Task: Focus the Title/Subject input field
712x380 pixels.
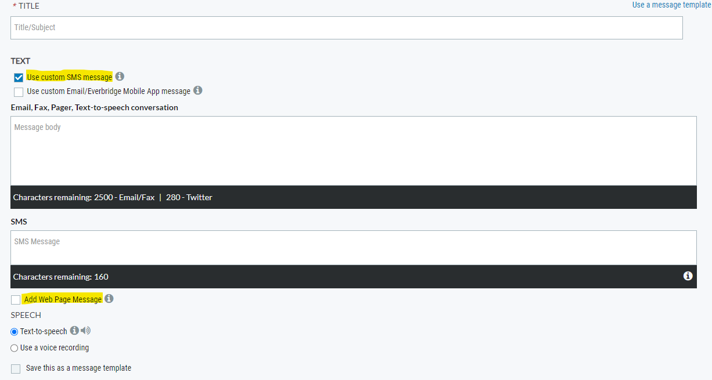Action: 346,28
